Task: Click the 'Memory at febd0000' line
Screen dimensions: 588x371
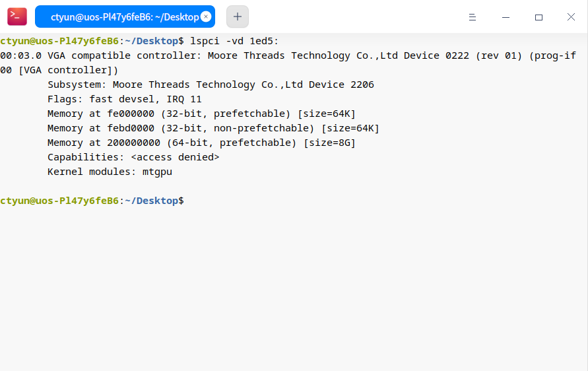Action: [x=213, y=128]
